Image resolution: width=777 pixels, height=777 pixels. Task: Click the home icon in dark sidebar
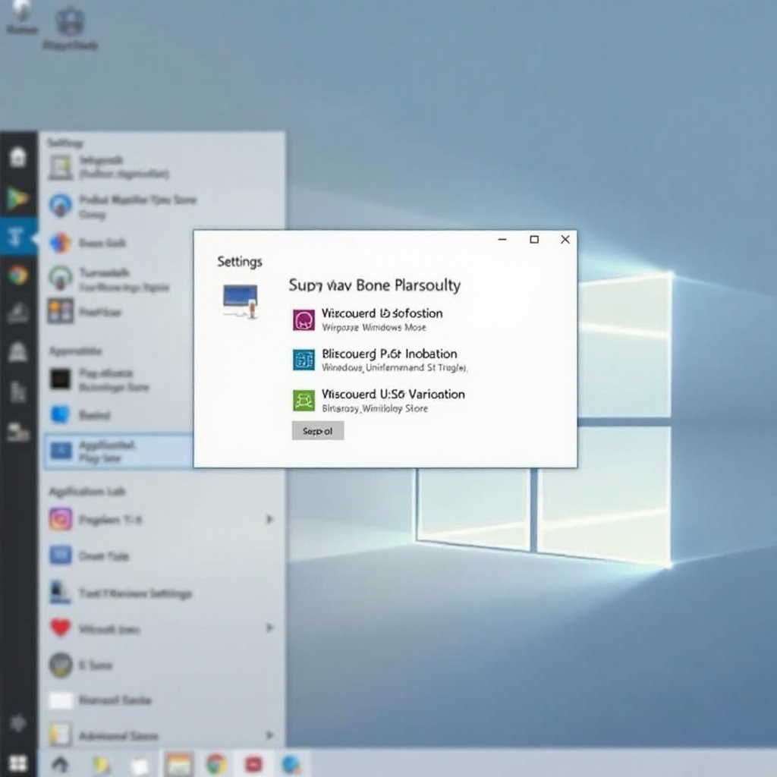(17, 157)
